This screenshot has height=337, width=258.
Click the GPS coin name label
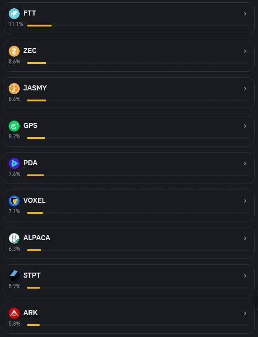[x=30, y=126]
